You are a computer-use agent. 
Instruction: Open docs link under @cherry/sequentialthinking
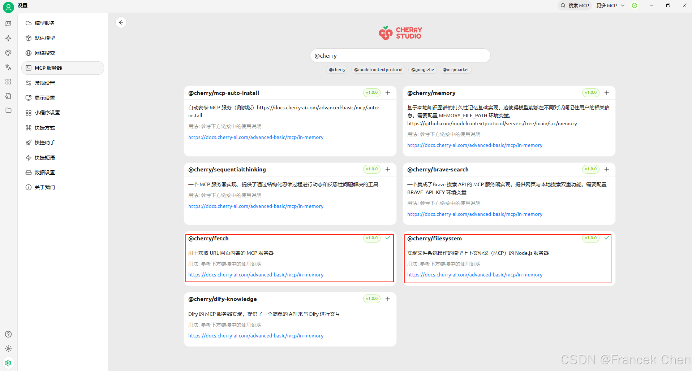pos(256,206)
